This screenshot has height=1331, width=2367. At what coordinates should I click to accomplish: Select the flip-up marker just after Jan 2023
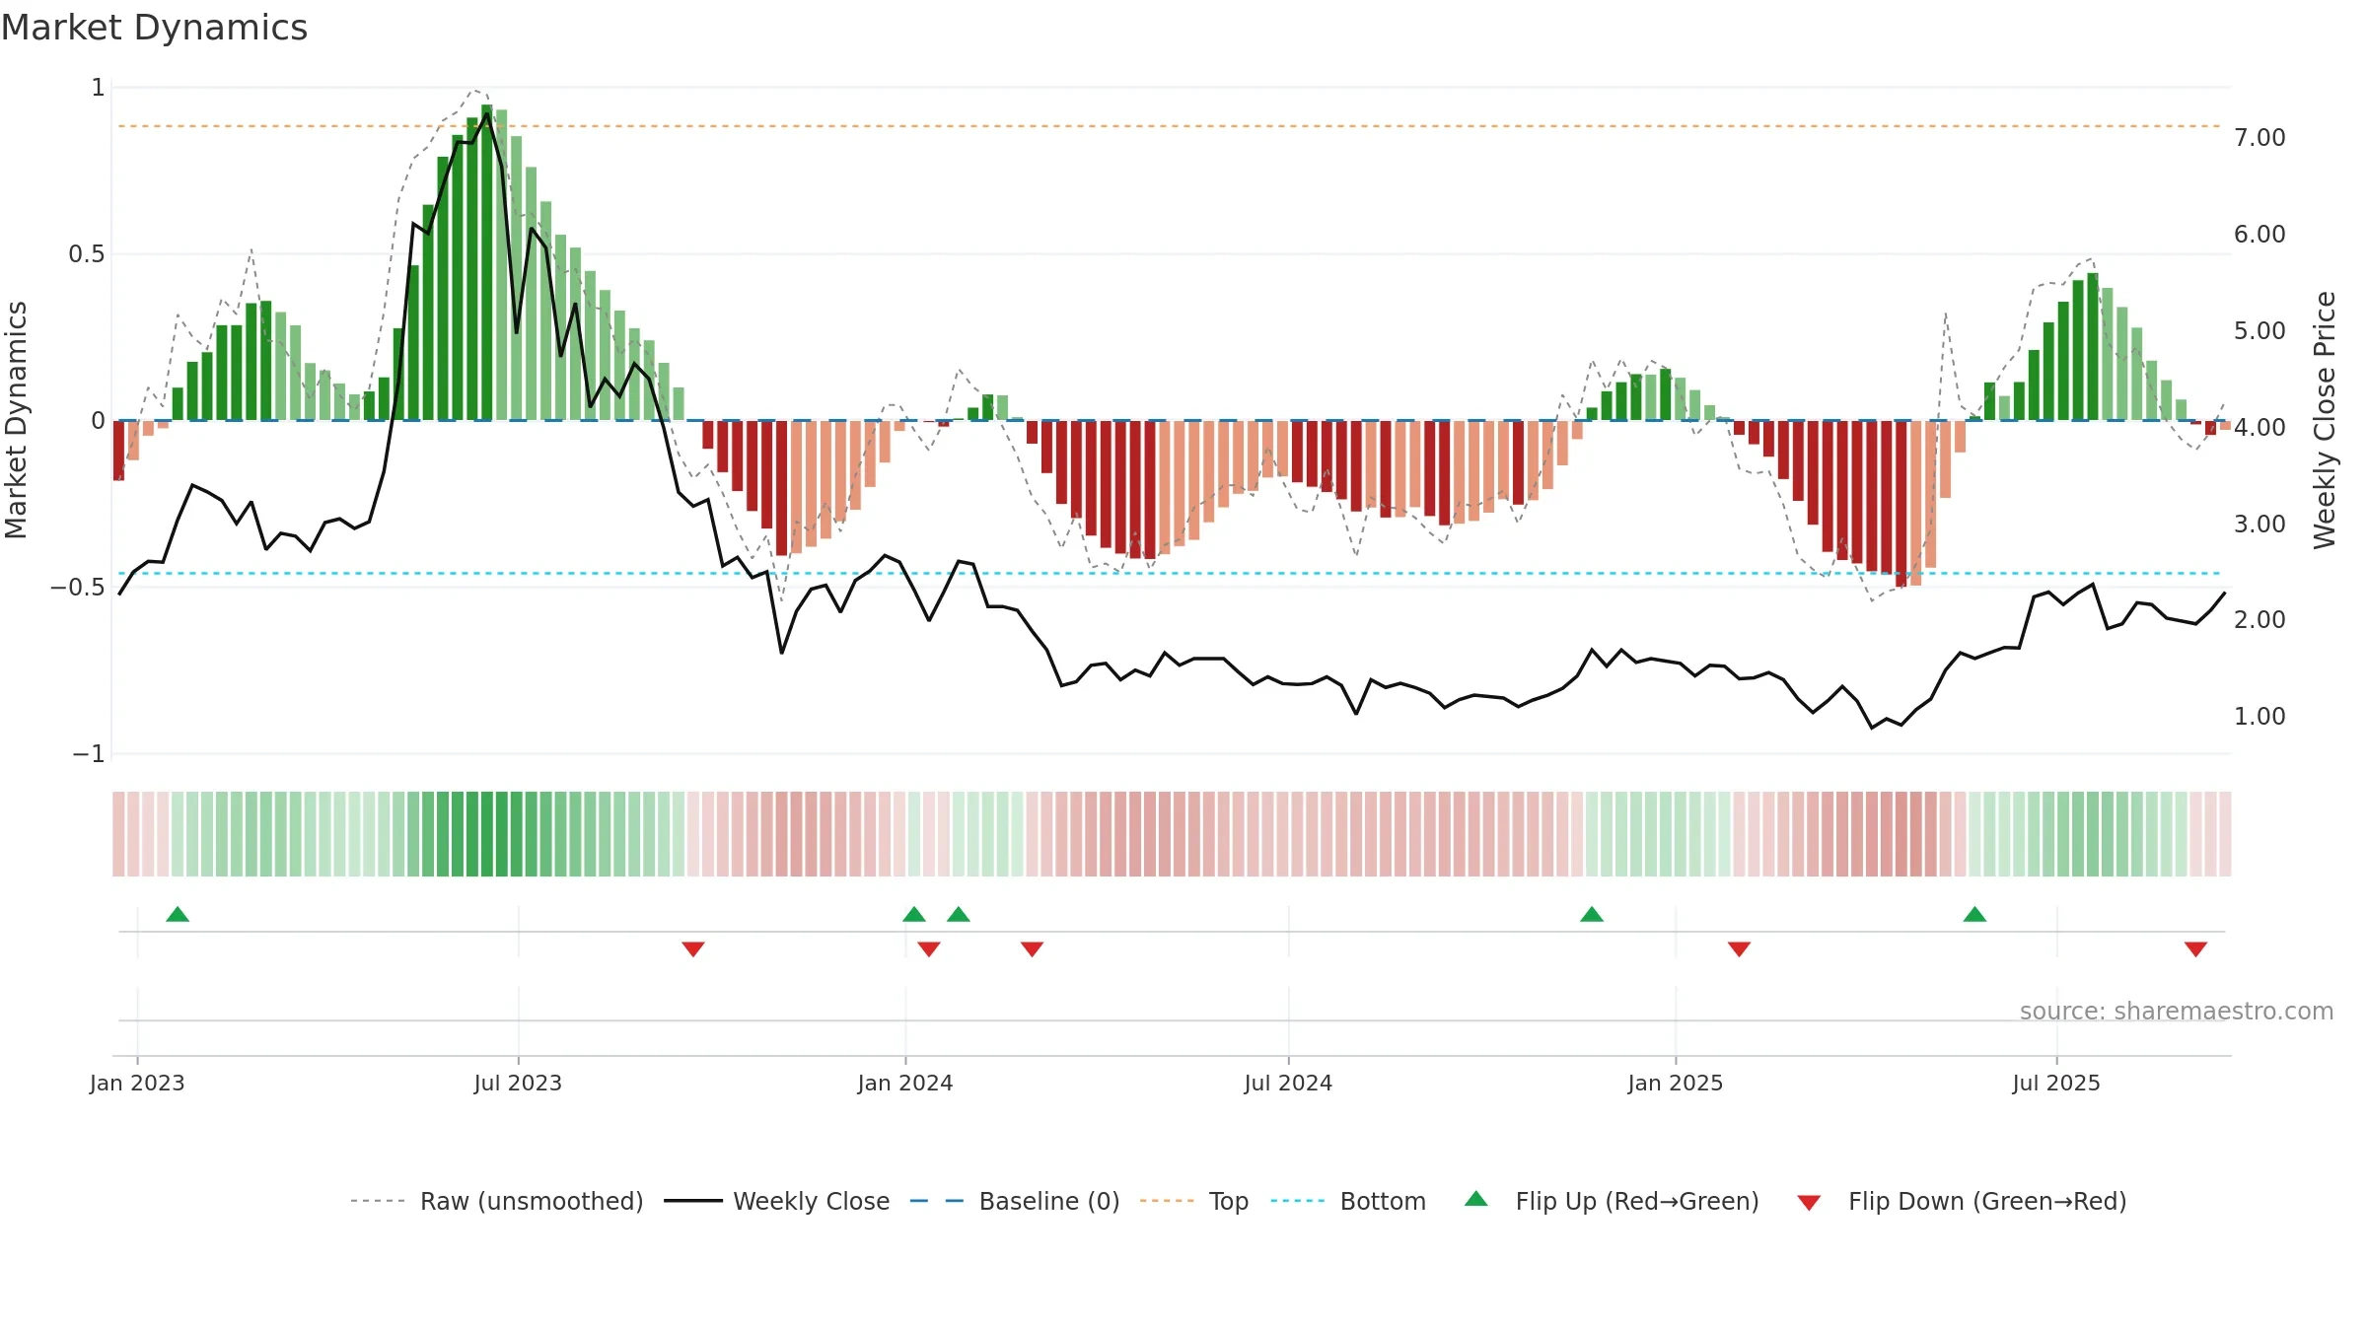[x=178, y=914]
